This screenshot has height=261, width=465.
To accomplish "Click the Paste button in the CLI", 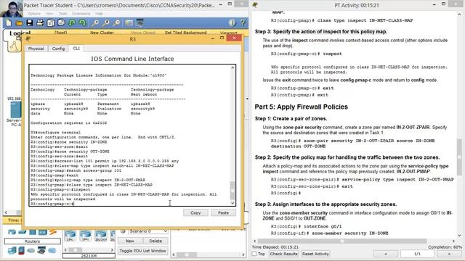I will coord(223,212).
